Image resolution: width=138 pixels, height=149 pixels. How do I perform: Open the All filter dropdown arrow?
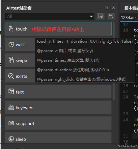click(91, 16)
